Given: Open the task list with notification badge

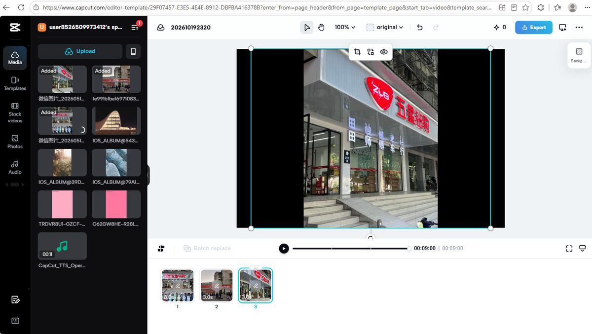Looking at the screenshot, I should tap(135, 27).
